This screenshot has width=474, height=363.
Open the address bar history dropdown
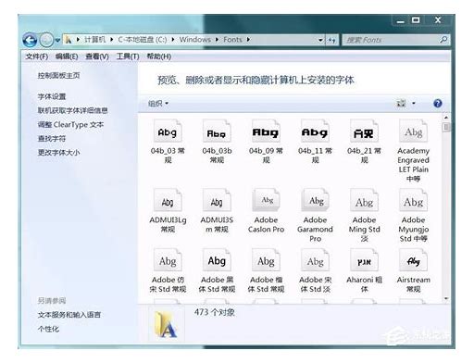pos(320,40)
